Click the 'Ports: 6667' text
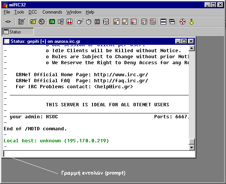The image size is (226, 184). click(171, 117)
